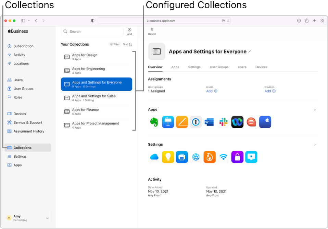Select the Apps for Finance collection
Screen dimensions: 328x229
click(x=97, y=112)
